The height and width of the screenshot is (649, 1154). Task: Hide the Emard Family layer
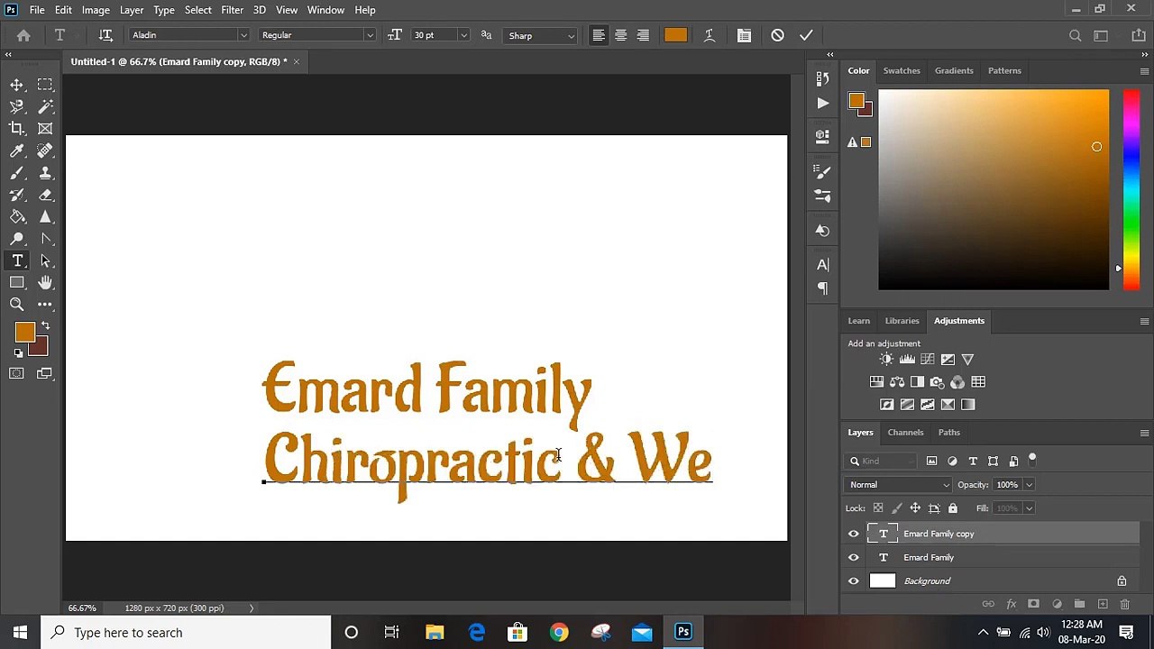tap(854, 557)
